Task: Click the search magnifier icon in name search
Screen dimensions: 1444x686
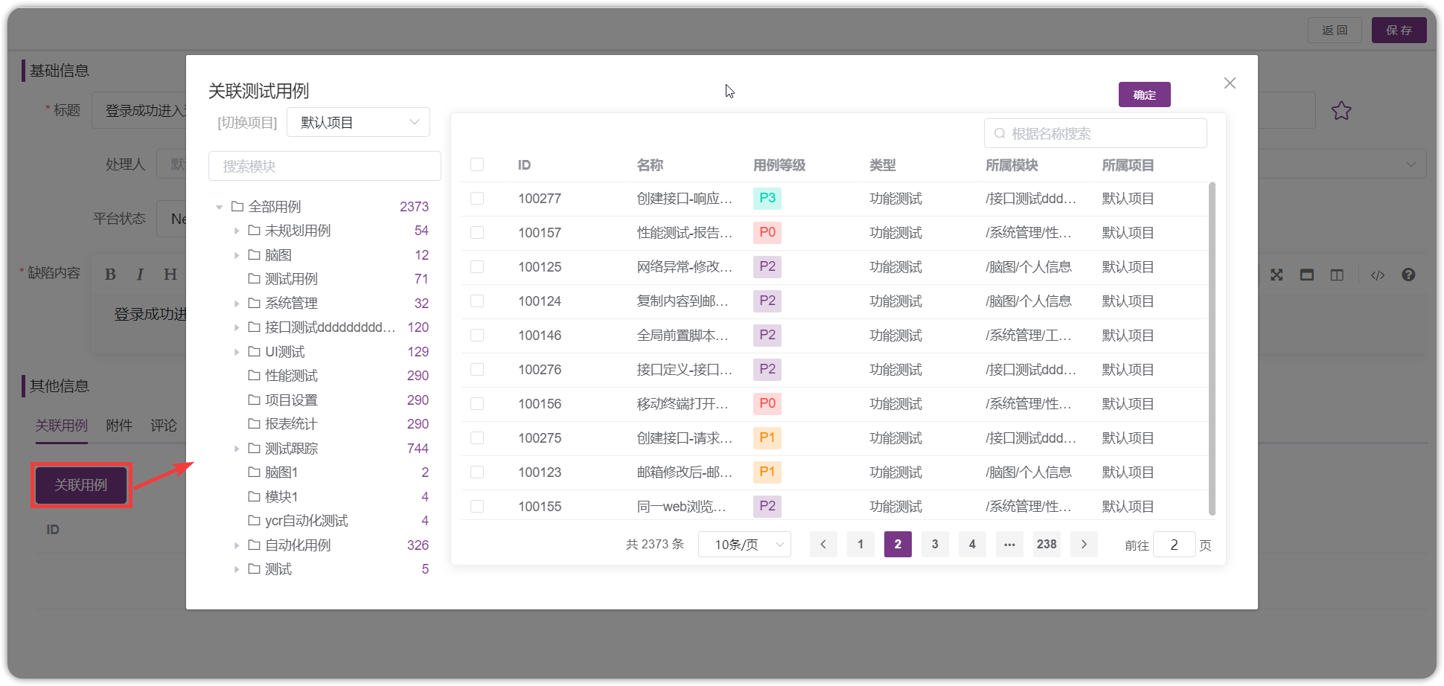Action: (x=1000, y=134)
